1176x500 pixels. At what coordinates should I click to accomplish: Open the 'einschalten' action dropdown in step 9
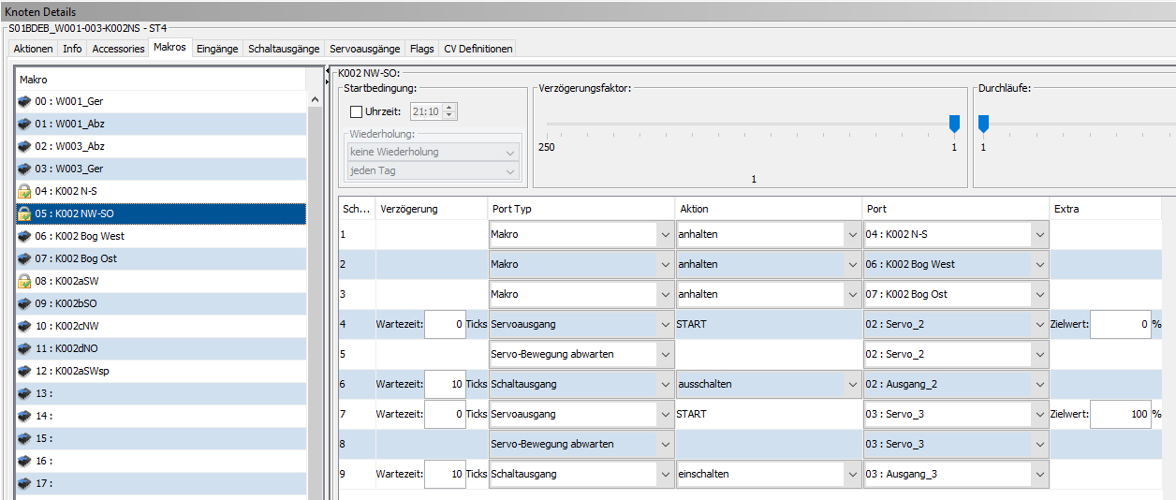coord(768,474)
